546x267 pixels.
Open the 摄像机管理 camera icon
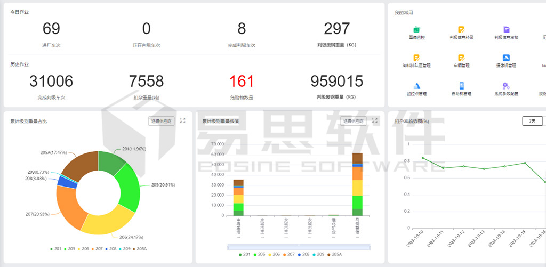506,58
